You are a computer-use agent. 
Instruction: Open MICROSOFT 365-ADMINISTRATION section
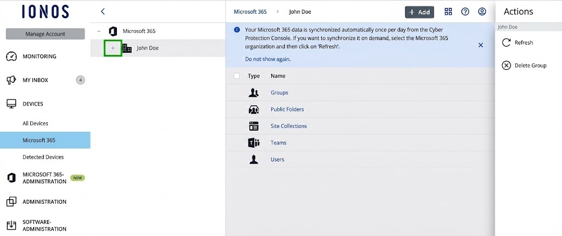coord(44,178)
